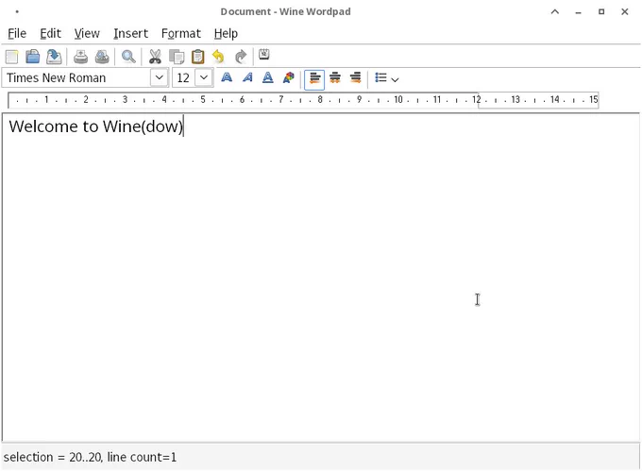
Task: Click inside 'Welcome to Wine(dow)' text
Action: pos(96,126)
